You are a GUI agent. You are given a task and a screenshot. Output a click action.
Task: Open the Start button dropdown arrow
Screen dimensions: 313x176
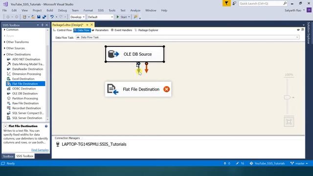pos(129,17)
